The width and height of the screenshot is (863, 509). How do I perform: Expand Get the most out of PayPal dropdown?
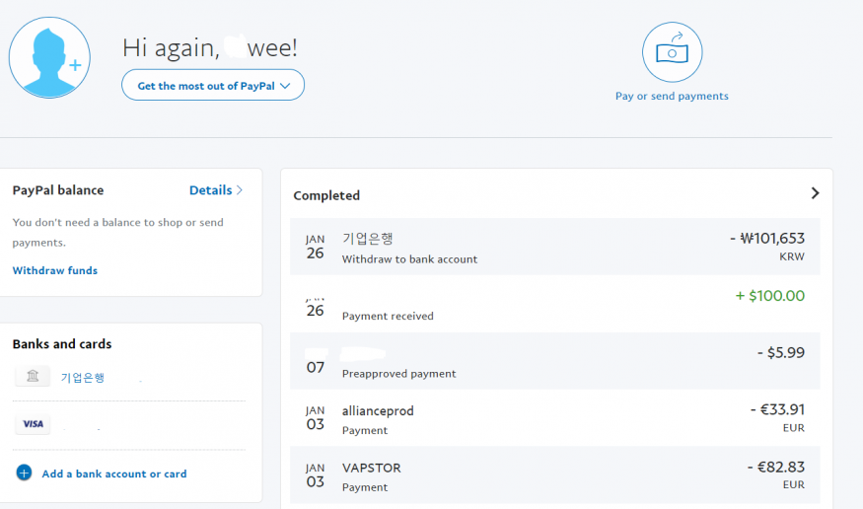point(213,85)
